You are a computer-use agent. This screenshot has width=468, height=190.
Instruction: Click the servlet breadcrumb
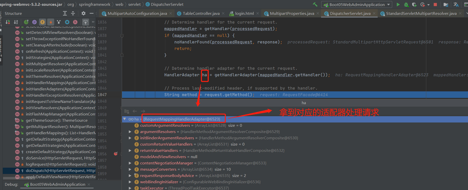(x=134, y=4)
